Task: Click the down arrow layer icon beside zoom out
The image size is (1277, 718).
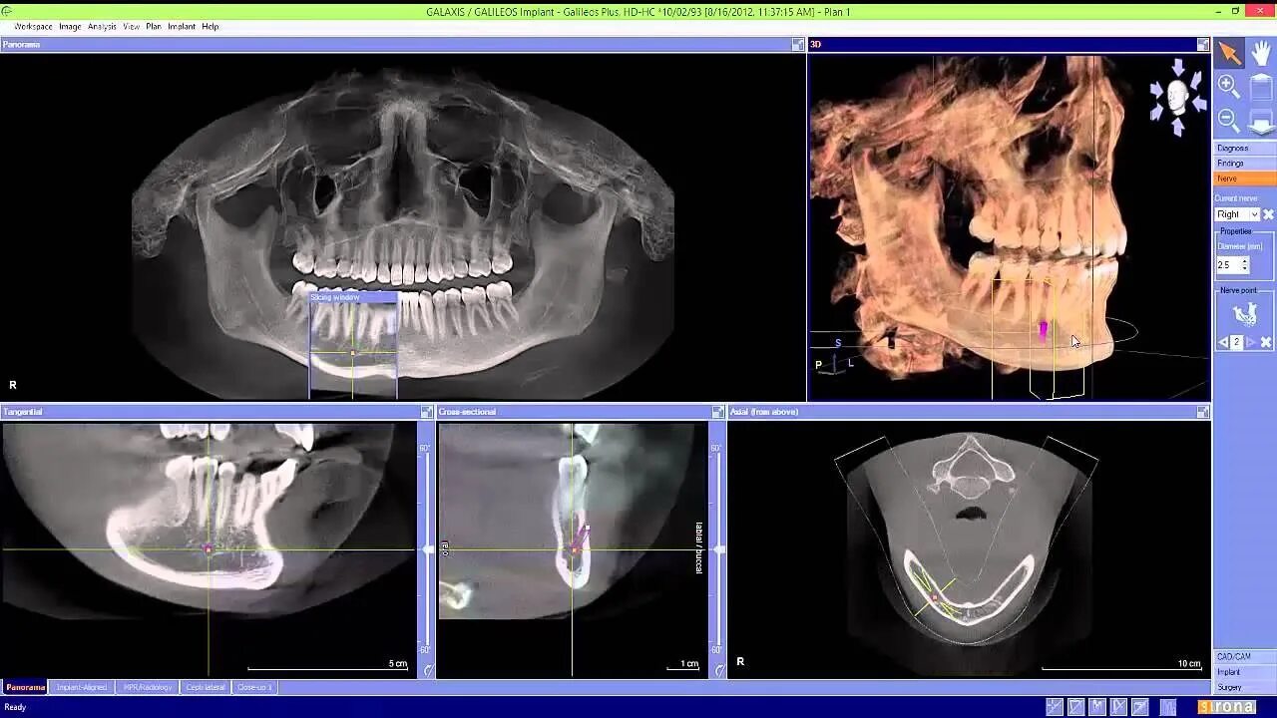Action: (x=1261, y=121)
